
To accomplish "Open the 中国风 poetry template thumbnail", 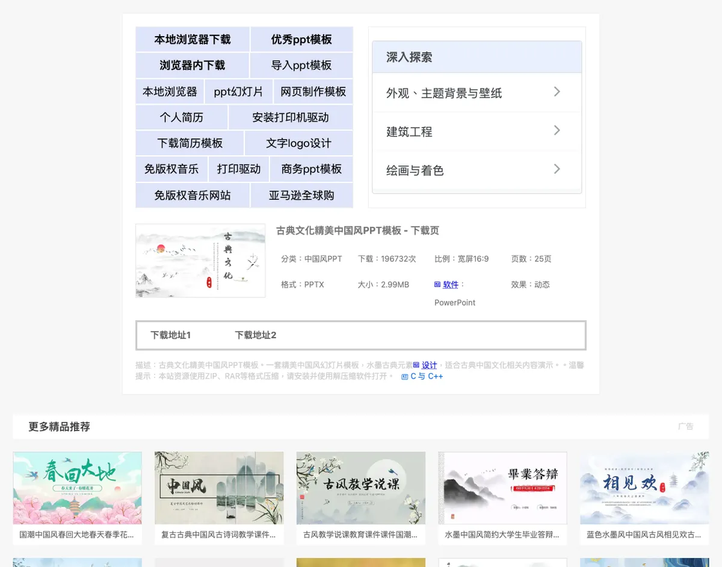I will click(x=219, y=488).
